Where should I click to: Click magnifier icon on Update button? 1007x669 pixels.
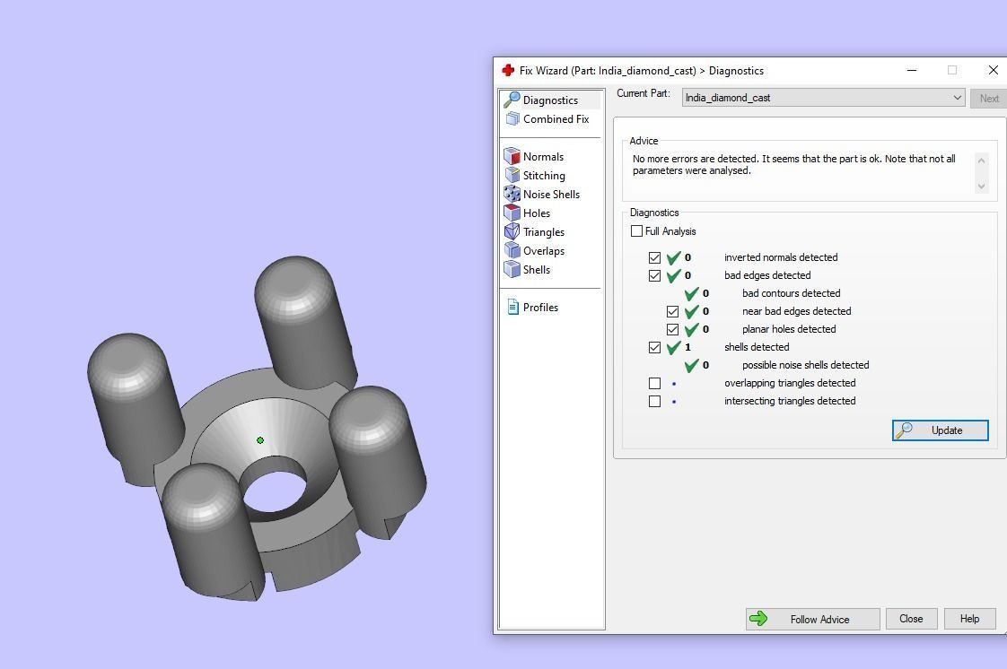905,430
